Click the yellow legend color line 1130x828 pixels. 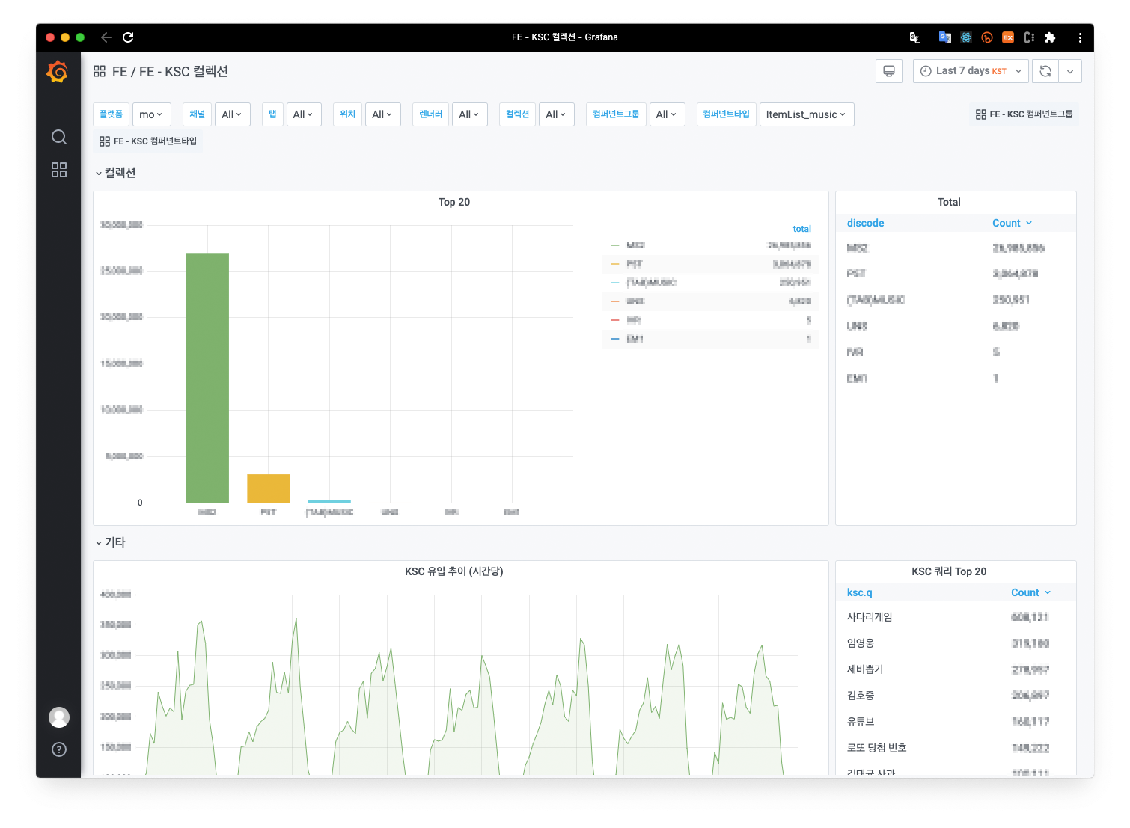(x=615, y=264)
